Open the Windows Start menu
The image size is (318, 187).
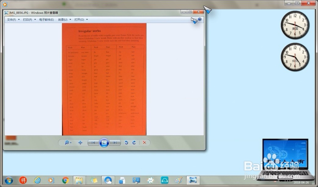(x=9, y=180)
